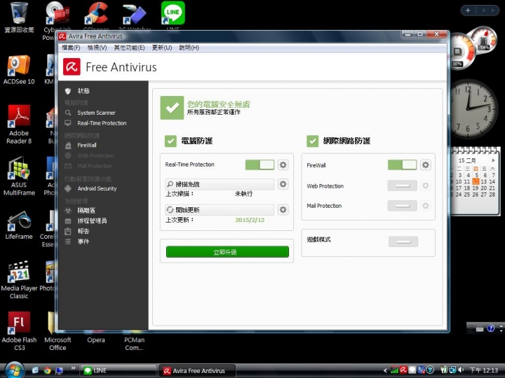The image size is (505, 378).
Task: Open 說明(H) menu
Action: point(189,48)
